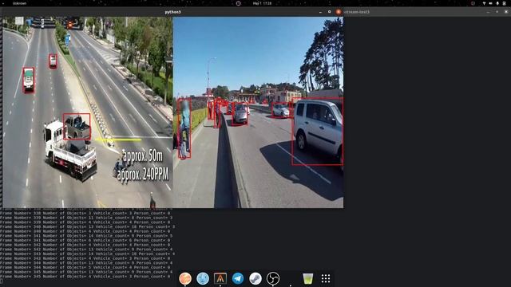Minimize the python3 window
The image size is (511, 287).
click(320, 12)
